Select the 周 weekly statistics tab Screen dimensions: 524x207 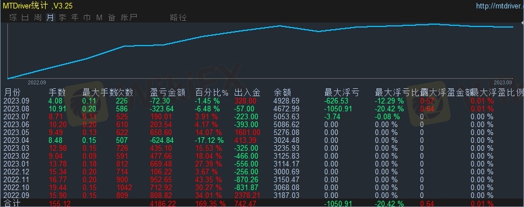[x=38, y=17]
